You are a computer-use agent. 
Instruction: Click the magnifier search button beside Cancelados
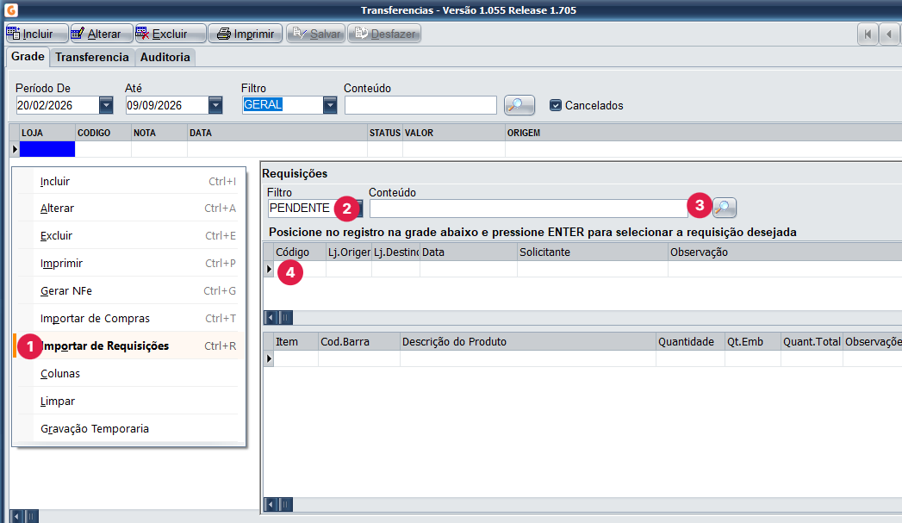(519, 105)
